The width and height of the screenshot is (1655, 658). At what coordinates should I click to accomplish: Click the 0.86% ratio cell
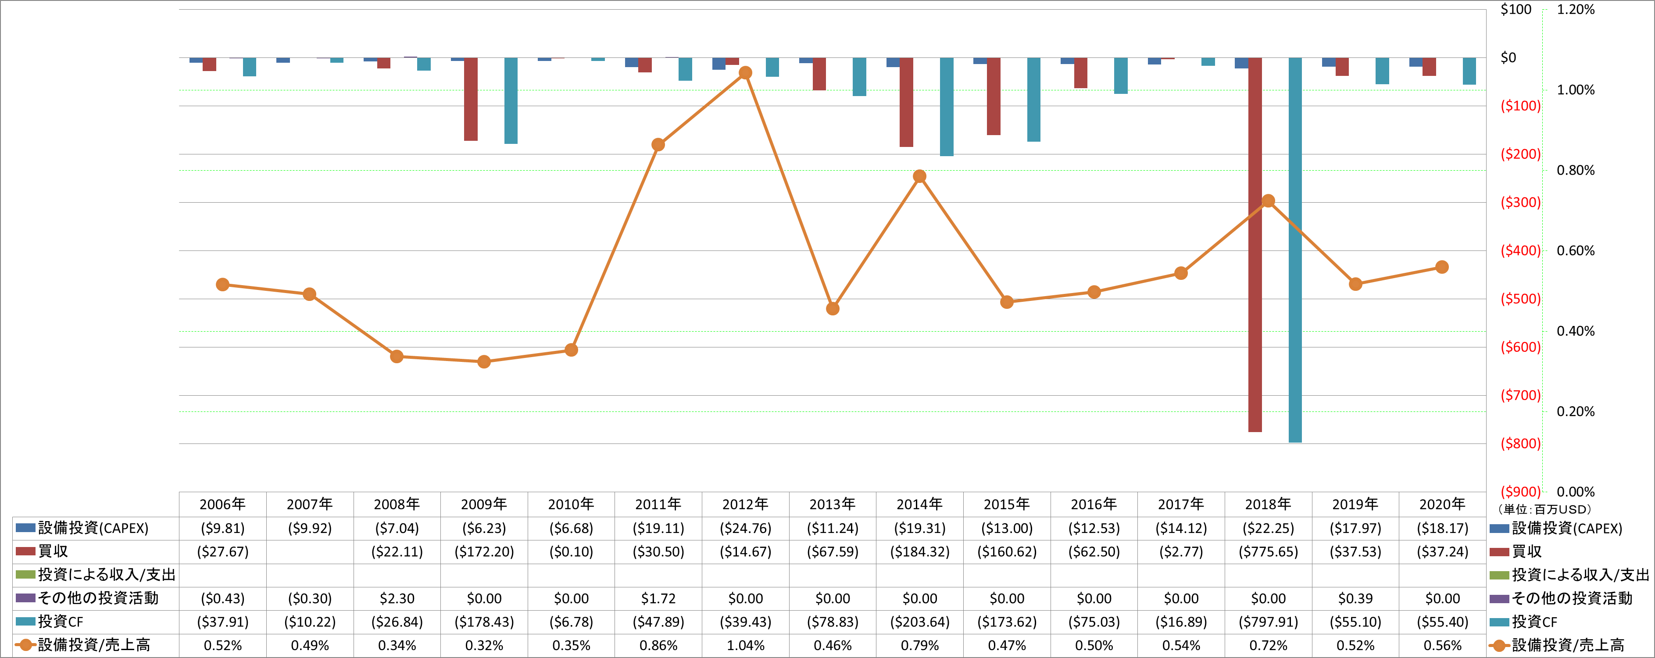click(658, 645)
